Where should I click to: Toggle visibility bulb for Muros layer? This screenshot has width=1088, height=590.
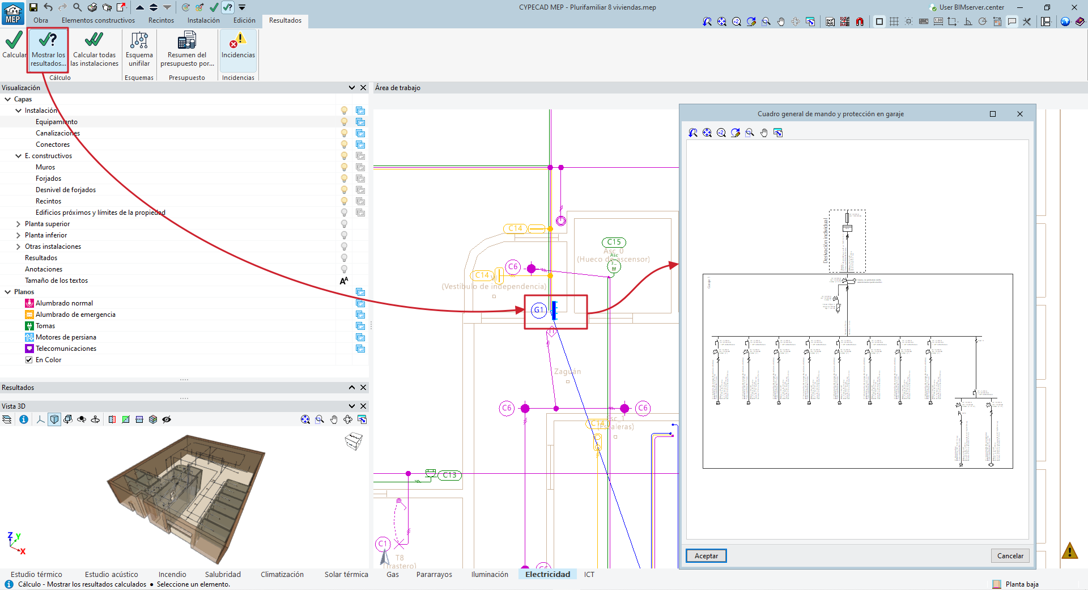344,167
